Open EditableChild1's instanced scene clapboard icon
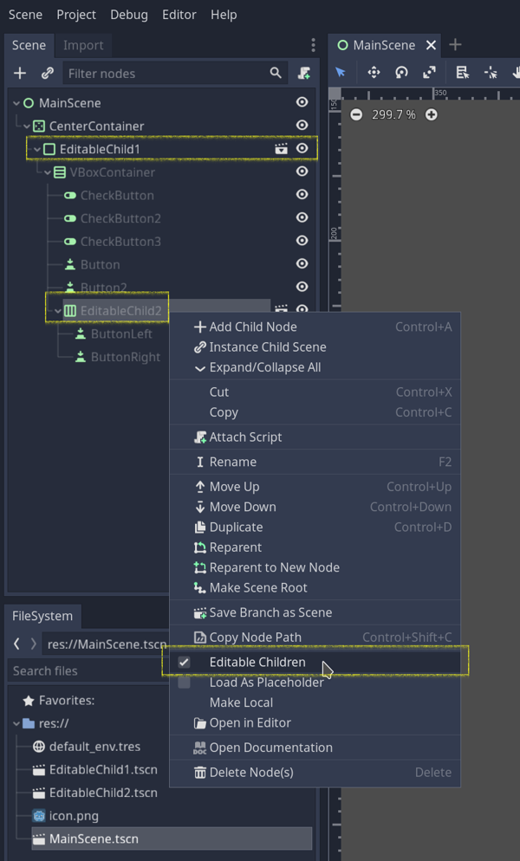This screenshot has height=861, width=520. point(282,148)
